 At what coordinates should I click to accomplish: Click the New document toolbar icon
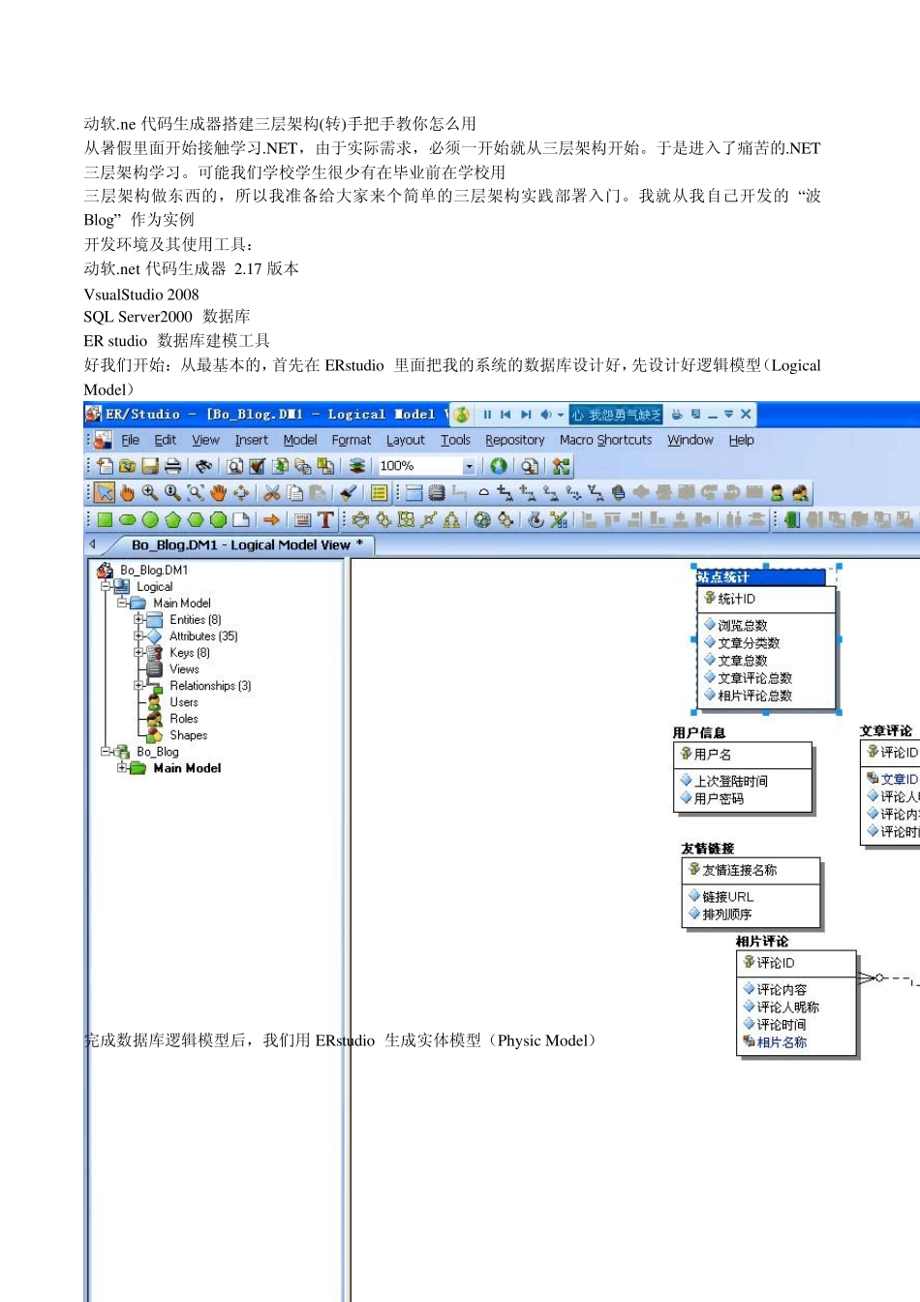[x=107, y=466]
